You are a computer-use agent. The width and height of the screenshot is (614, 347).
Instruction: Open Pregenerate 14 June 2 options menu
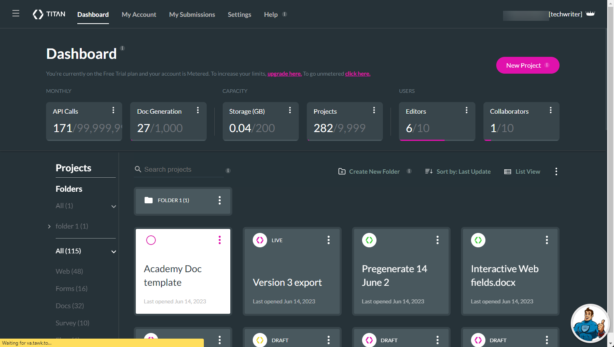(x=437, y=240)
